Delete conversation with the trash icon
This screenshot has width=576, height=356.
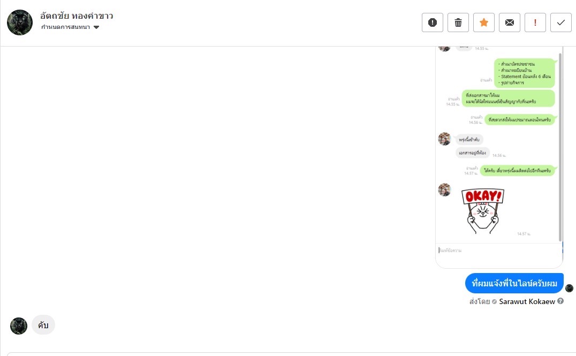tap(458, 22)
